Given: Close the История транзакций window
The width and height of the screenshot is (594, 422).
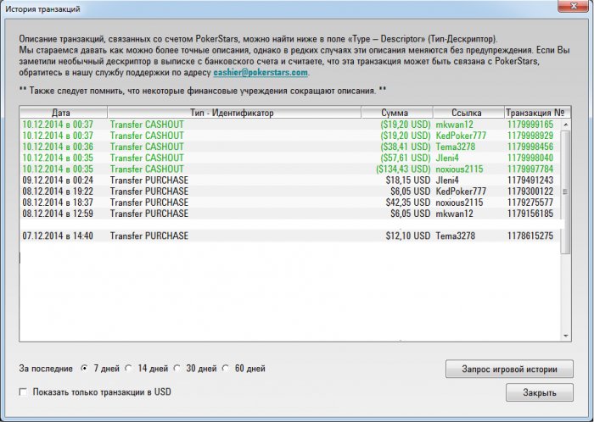Looking at the screenshot, I should click(x=574, y=5).
